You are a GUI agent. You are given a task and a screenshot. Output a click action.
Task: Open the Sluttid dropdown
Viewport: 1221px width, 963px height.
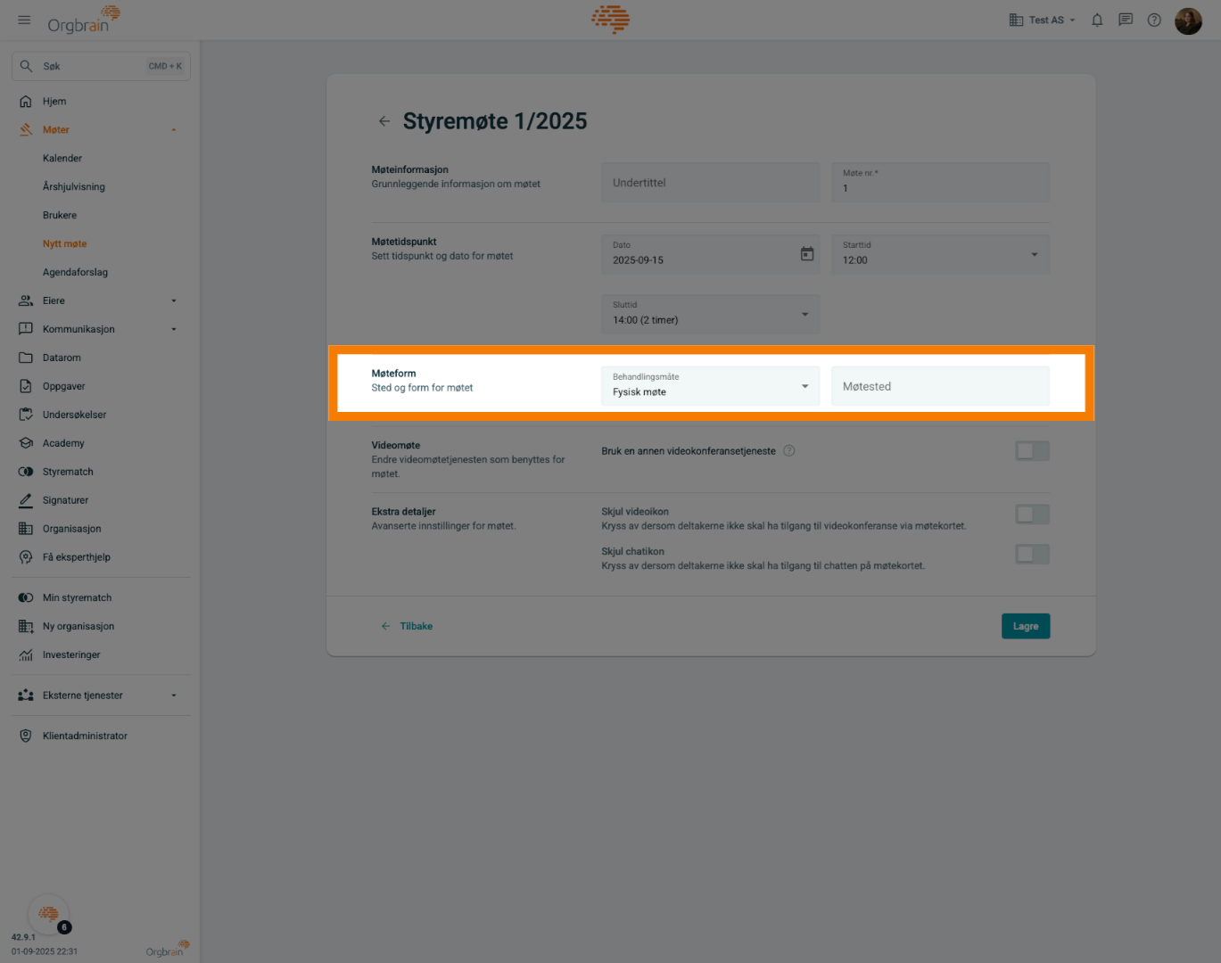(x=710, y=314)
